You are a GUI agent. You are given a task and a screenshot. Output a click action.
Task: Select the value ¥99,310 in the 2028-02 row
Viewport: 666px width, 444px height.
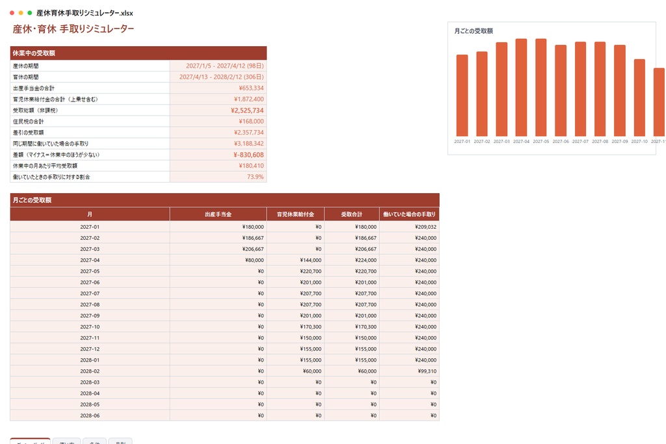[x=410, y=371]
